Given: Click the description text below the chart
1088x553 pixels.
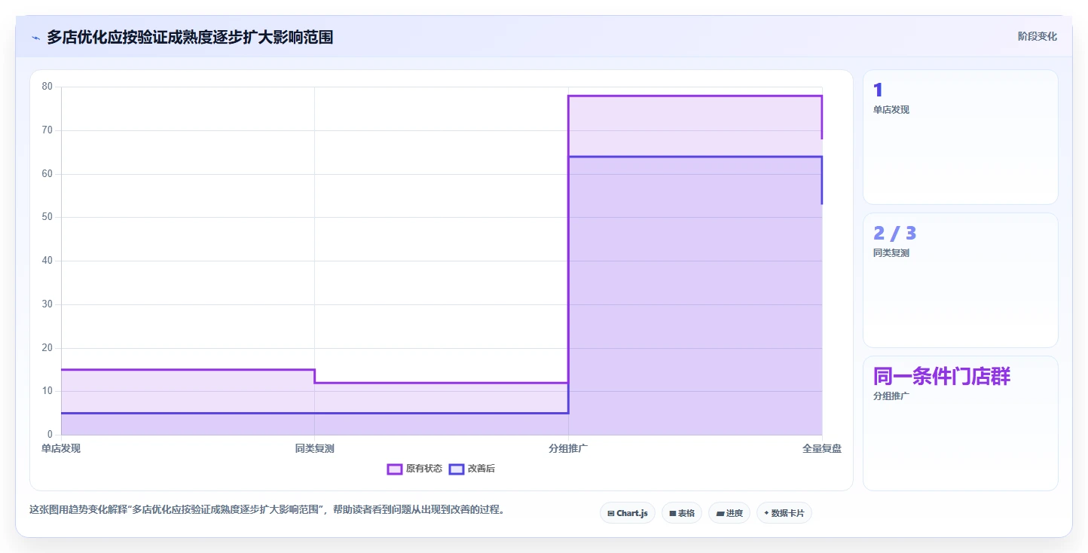Looking at the screenshot, I should coord(267,509).
